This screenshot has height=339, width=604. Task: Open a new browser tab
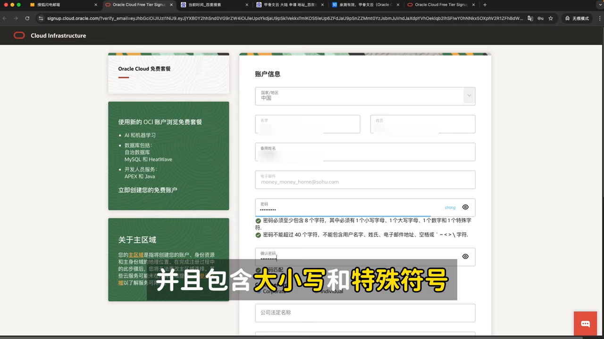(485, 5)
